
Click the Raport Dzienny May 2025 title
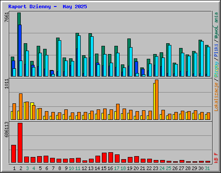coord(47,6)
